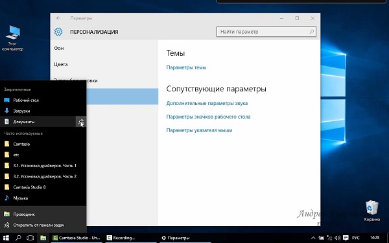This screenshot has height=243, width=389.
Task: Click the Camtasia Studio 8 yellow folder icon
Action: click(7, 187)
